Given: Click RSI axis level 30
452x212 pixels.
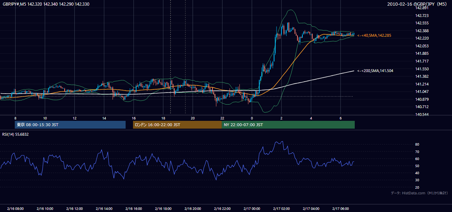Looking at the screenshot, I should coord(417,180).
